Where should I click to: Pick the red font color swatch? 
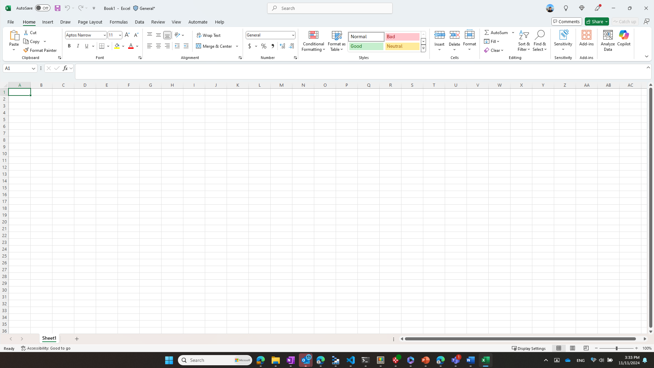[130, 48]
